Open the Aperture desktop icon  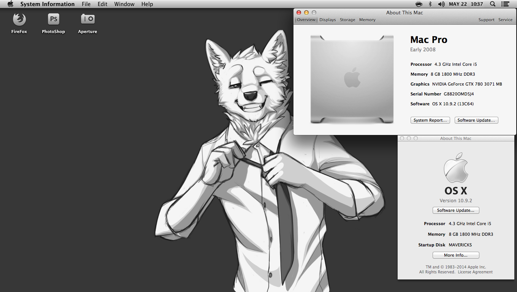[87, 19]
